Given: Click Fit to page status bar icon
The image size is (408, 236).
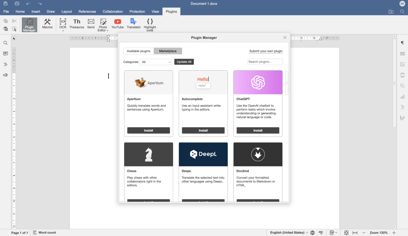Looking at the screenshot, I should coord(346,233).
